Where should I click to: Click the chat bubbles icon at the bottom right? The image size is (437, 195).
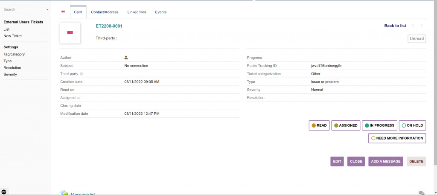(x=422, y=193)
